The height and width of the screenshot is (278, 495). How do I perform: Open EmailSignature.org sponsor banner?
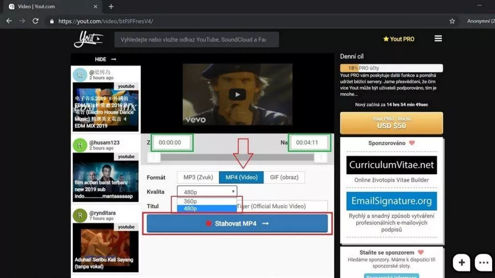[x=392, y=201]
